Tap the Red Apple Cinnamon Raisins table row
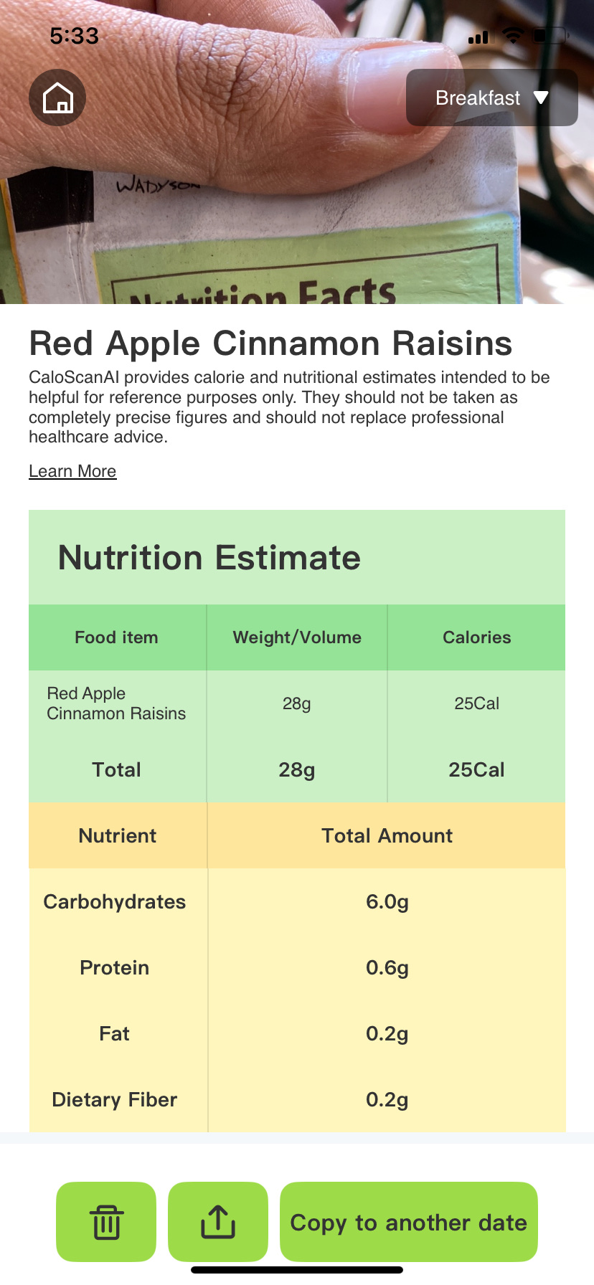 tap(116, 703)
